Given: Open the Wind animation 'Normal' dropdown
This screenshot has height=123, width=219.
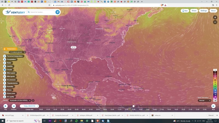Looking at the screenshot, I should [x=204, y=100].
